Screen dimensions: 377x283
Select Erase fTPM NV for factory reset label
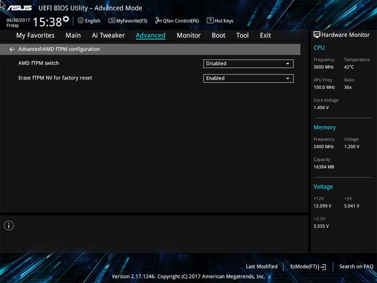(x=55, y=78)
